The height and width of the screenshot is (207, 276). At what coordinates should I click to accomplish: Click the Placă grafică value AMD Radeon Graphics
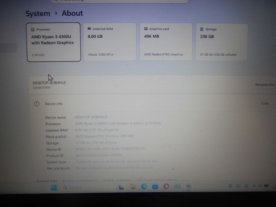click(x=104, y=136)
